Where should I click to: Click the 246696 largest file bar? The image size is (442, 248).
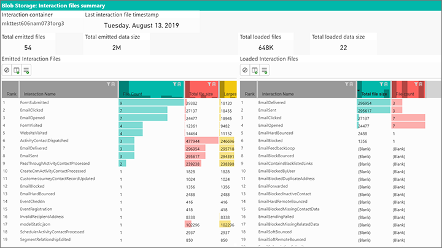(x=227, y=141)
